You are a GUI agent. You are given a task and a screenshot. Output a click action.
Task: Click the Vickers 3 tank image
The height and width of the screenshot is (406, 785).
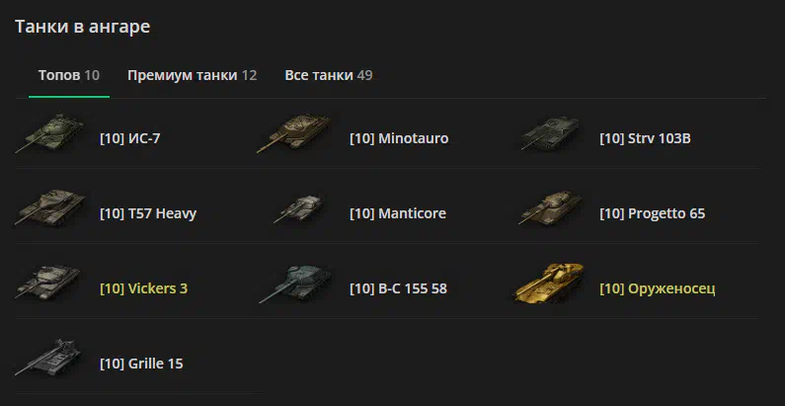(48, 283)
